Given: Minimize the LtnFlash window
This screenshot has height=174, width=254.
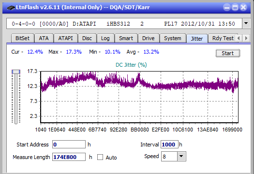Looking at the screenshot, I should 227,7.
